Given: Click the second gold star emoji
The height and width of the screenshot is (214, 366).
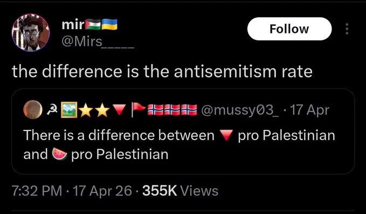Looking at the screenshot, I should [102, 110].
